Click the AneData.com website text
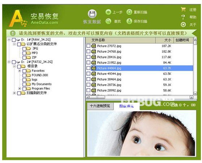202x163 pixels. click(44, 22)
